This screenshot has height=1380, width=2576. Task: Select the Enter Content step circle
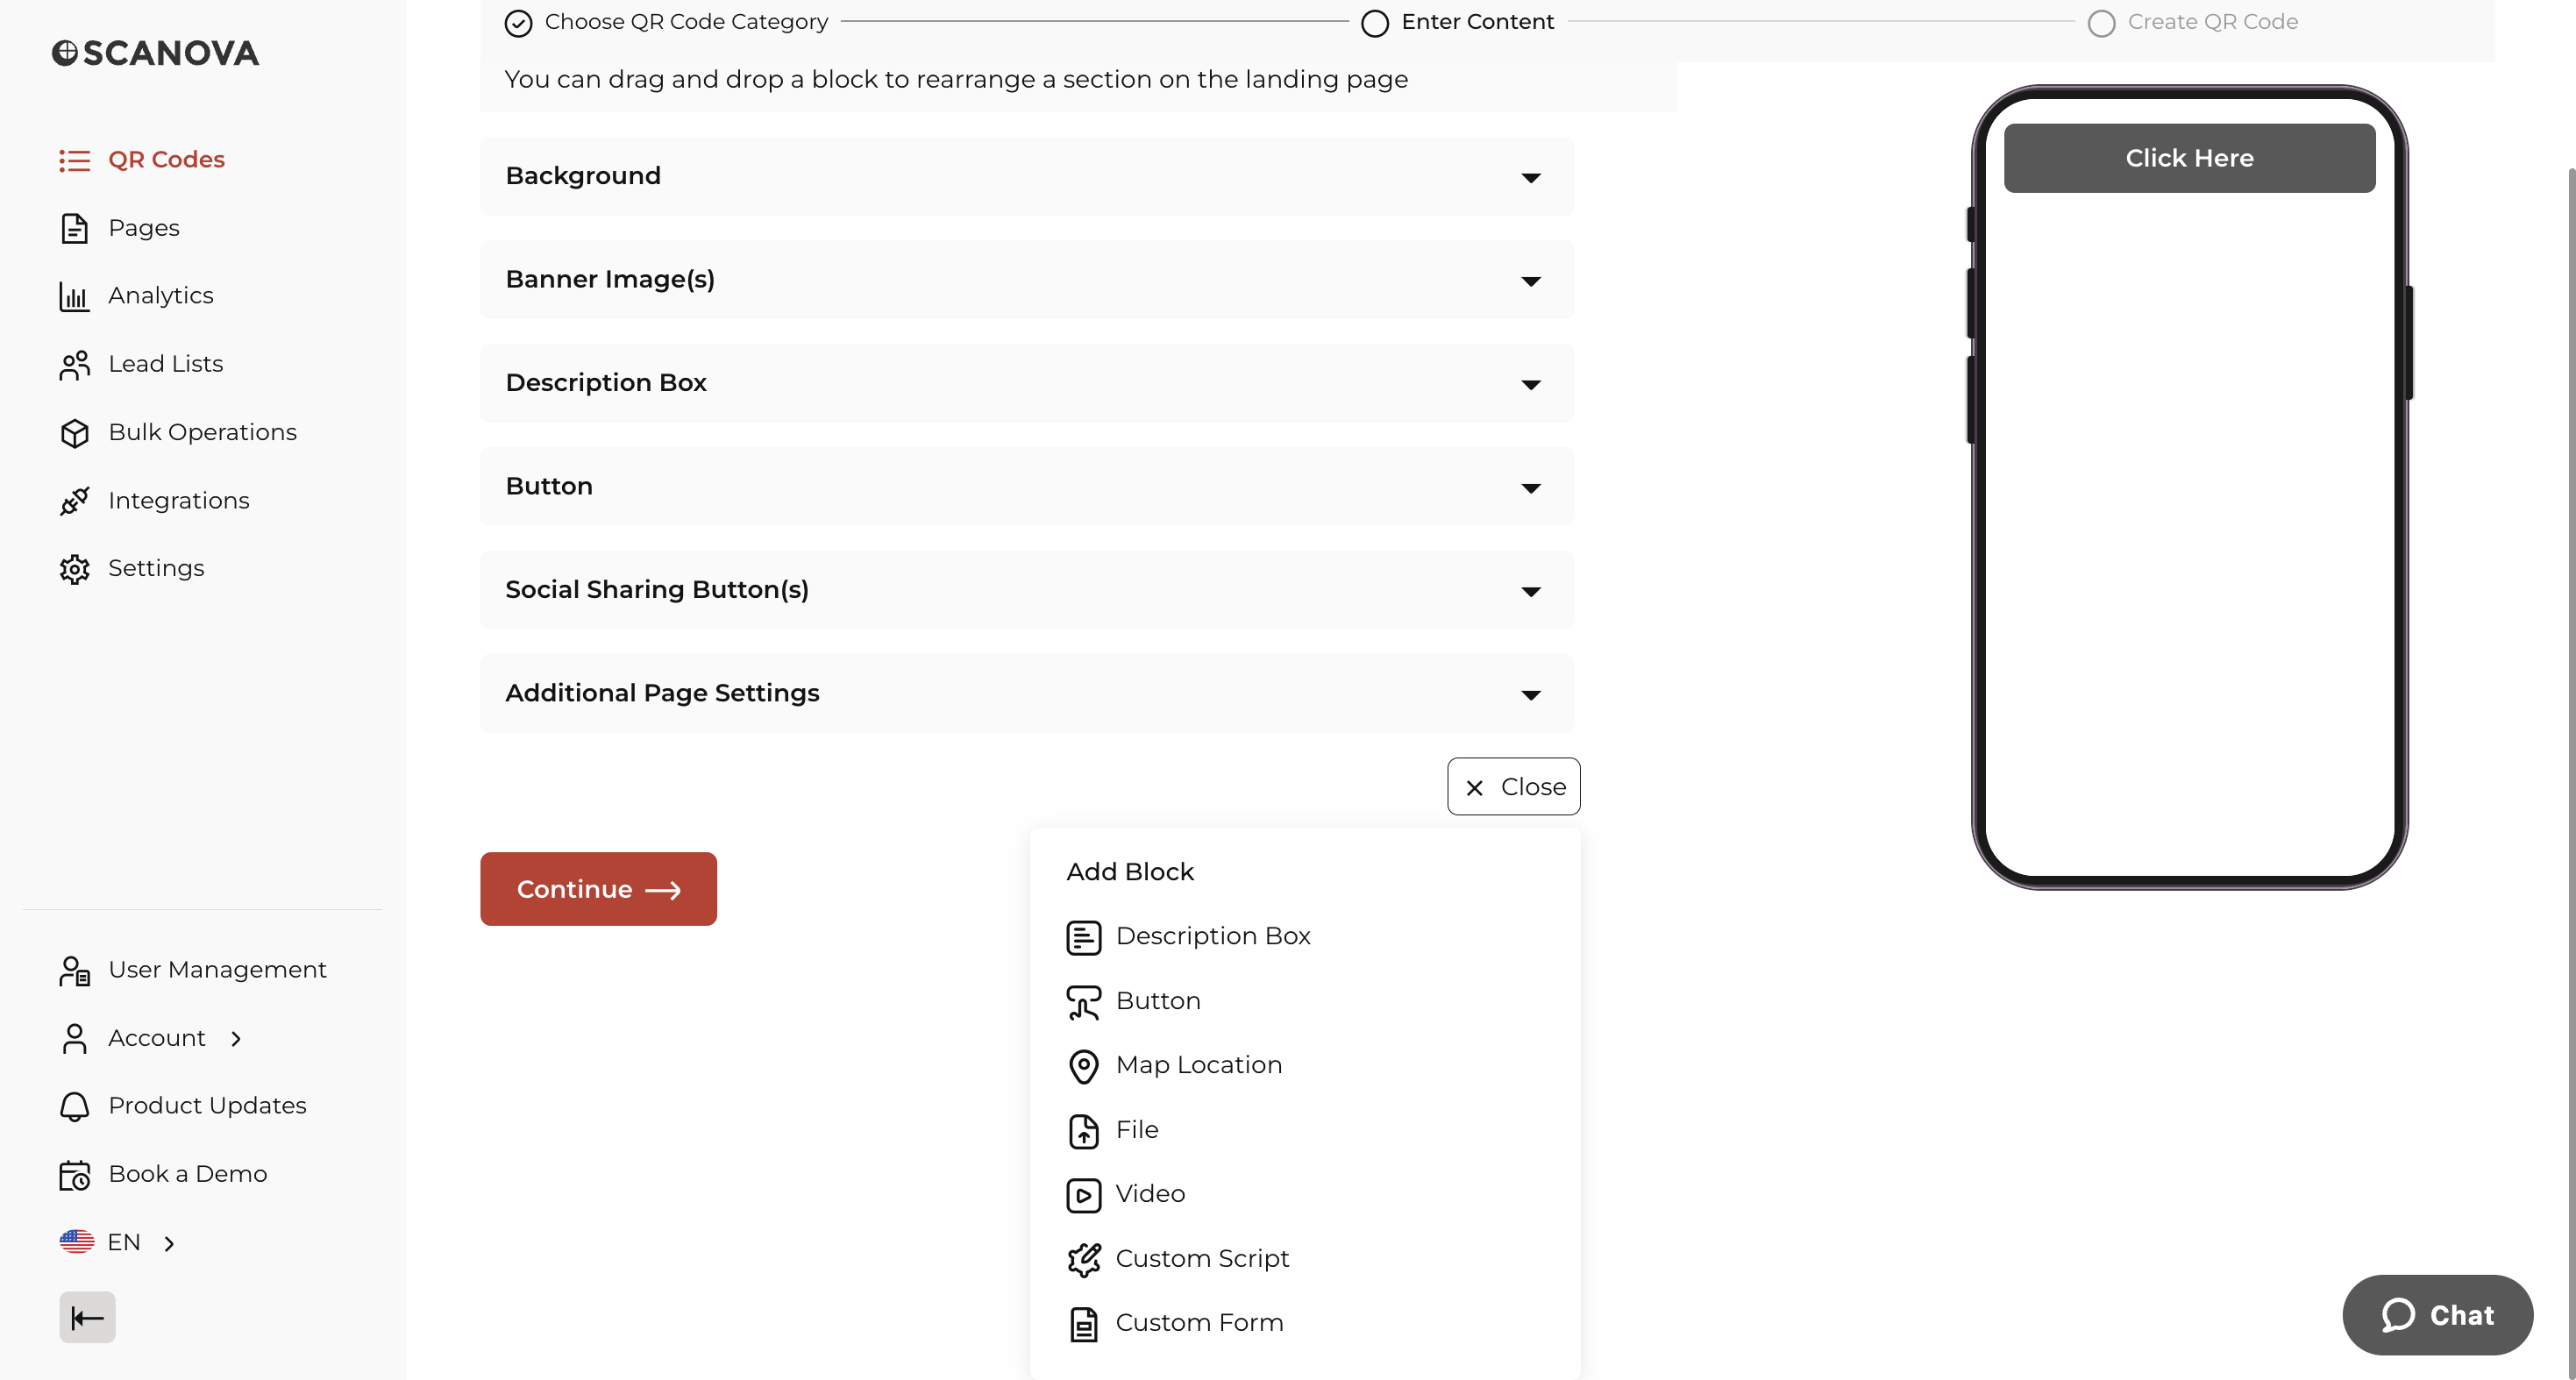[x=1375, y=23]
